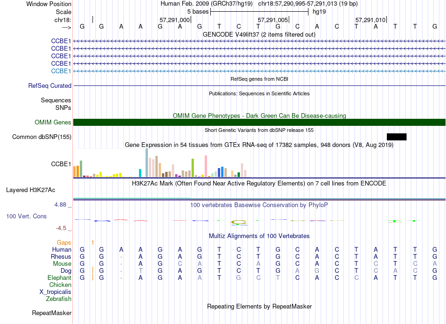Click the PhyloP -4.5 lower scale value

click(x=61, y=228)
